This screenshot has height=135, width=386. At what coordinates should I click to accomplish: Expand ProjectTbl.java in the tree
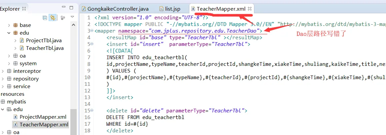(15, 41)
